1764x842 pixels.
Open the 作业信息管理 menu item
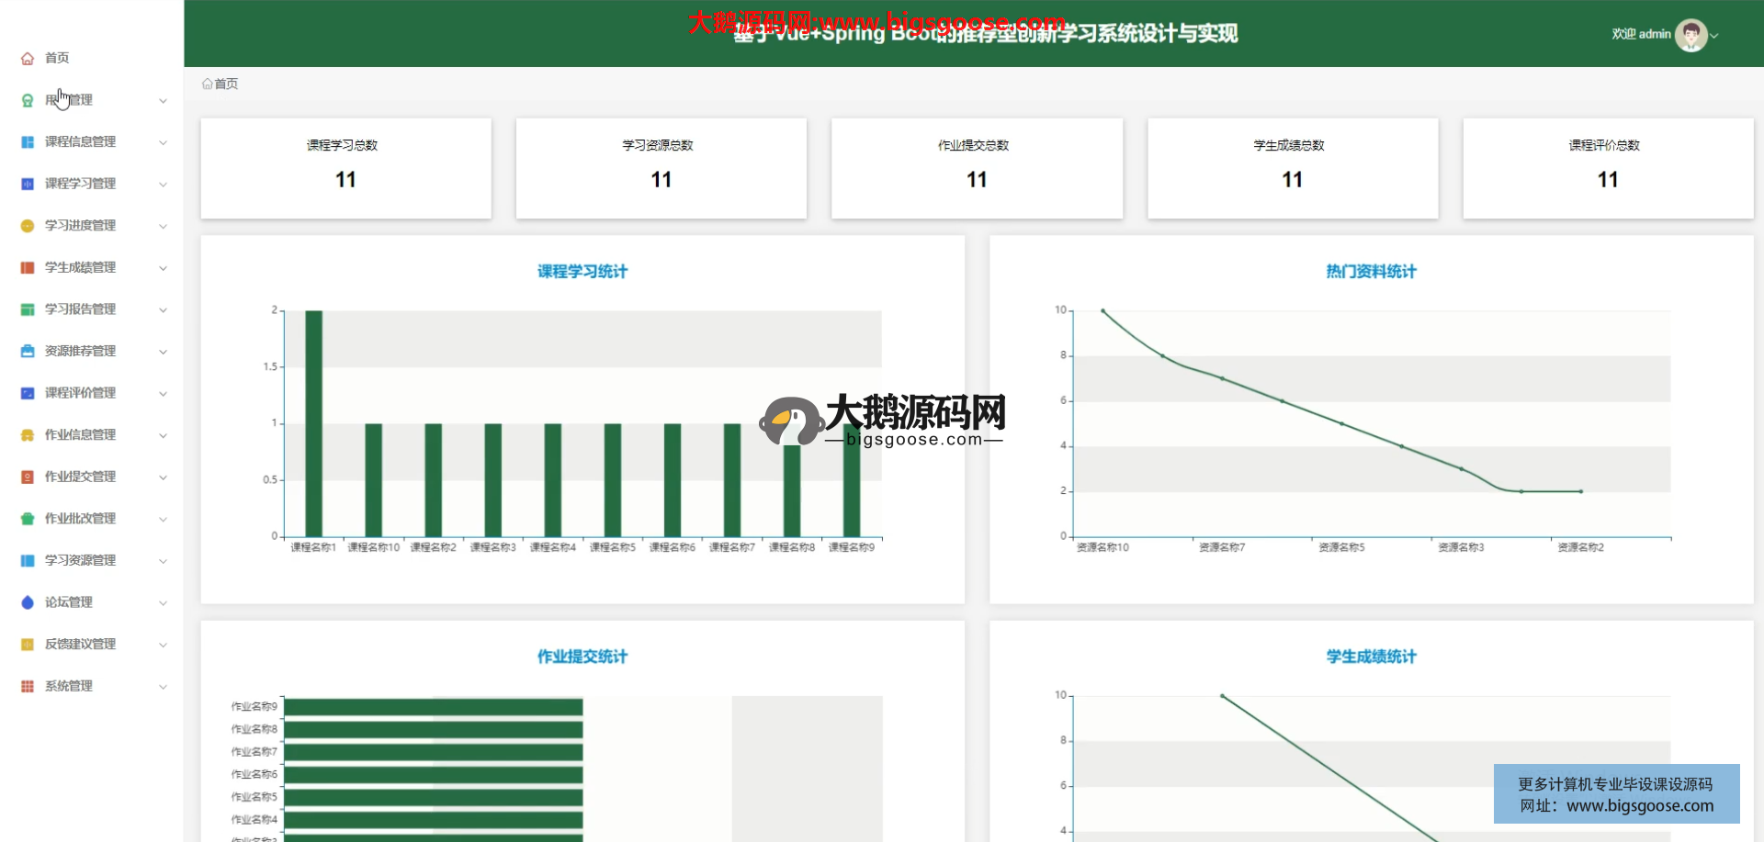click(80, 435)
